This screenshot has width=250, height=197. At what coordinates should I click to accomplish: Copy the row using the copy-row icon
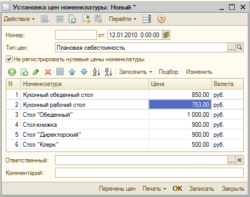point(24,72)
